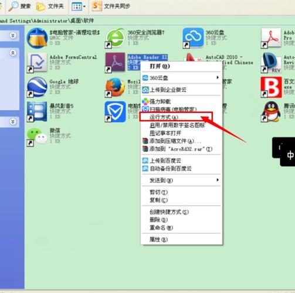The image size is (295, 293).
Task: Select the Autodesk Design Review icon
Action: 271,63
